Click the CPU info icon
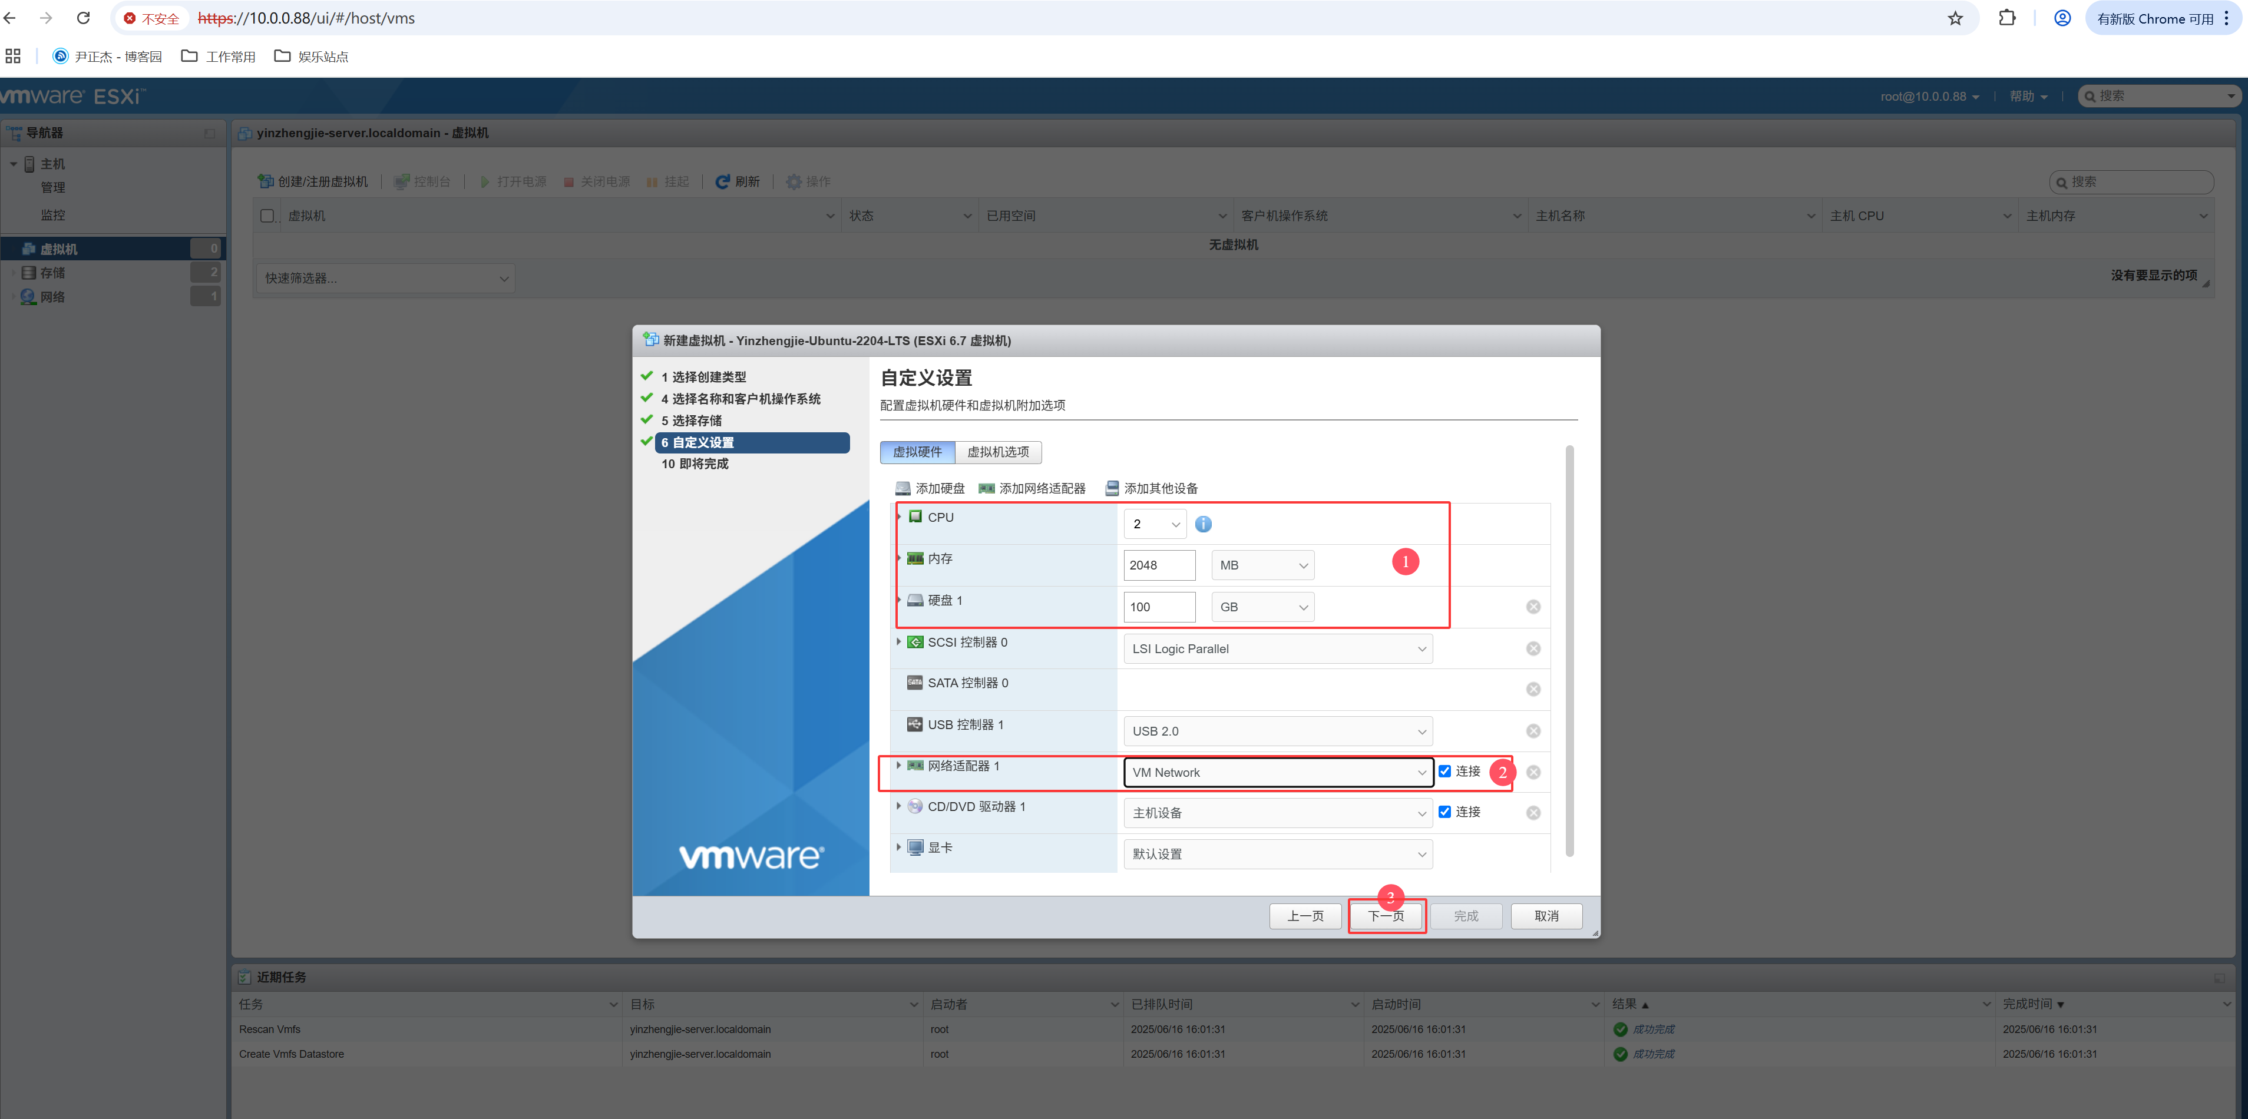Viewport: 2248px width, 1119px height. (1202, 524)
